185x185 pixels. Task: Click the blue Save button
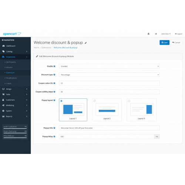165,43
